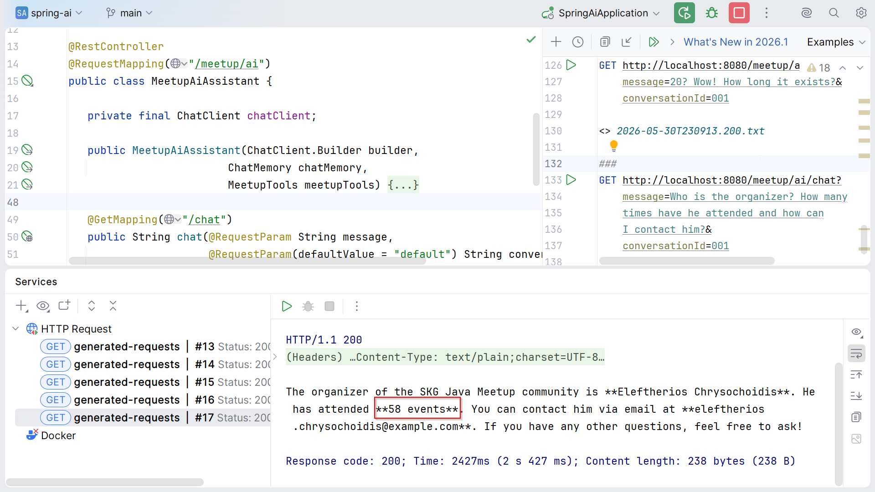Start debugging with the bug icon
This screenshot has height=492, width=875.
click(711, 13)
